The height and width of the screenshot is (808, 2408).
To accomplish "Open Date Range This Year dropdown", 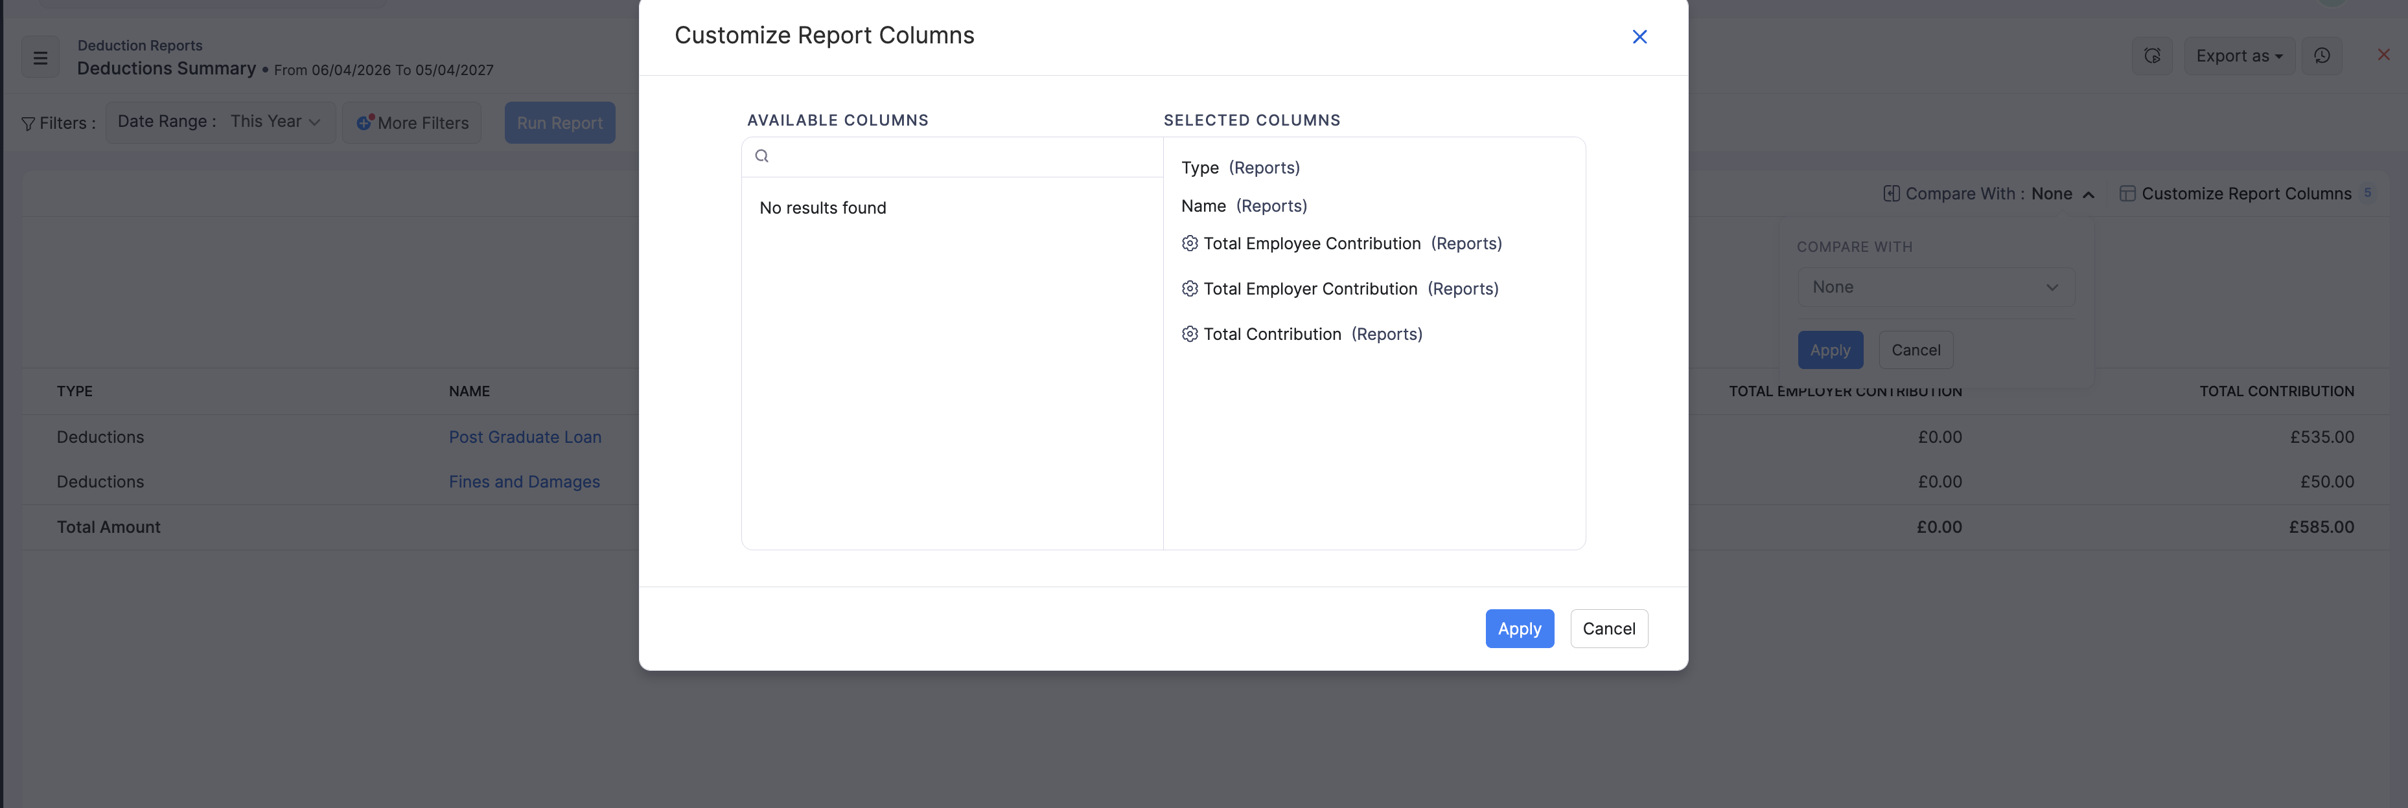I will [220, 122].
